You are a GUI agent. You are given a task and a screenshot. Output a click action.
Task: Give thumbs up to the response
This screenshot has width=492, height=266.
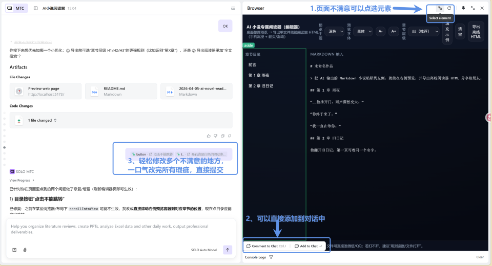point(209,136)
